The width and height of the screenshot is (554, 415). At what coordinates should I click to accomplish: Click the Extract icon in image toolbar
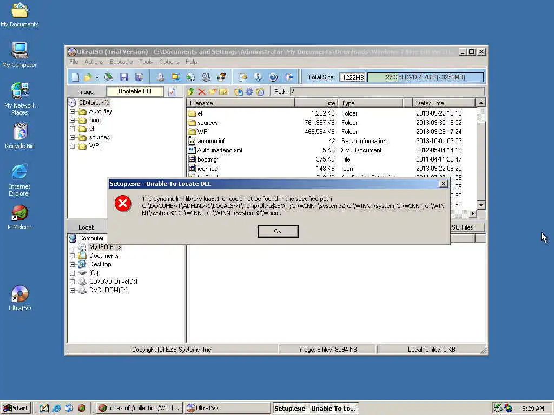(x=239, y=92)
